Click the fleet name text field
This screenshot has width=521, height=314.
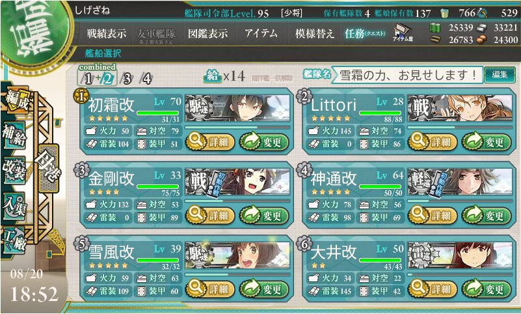(x=407, y=75)
